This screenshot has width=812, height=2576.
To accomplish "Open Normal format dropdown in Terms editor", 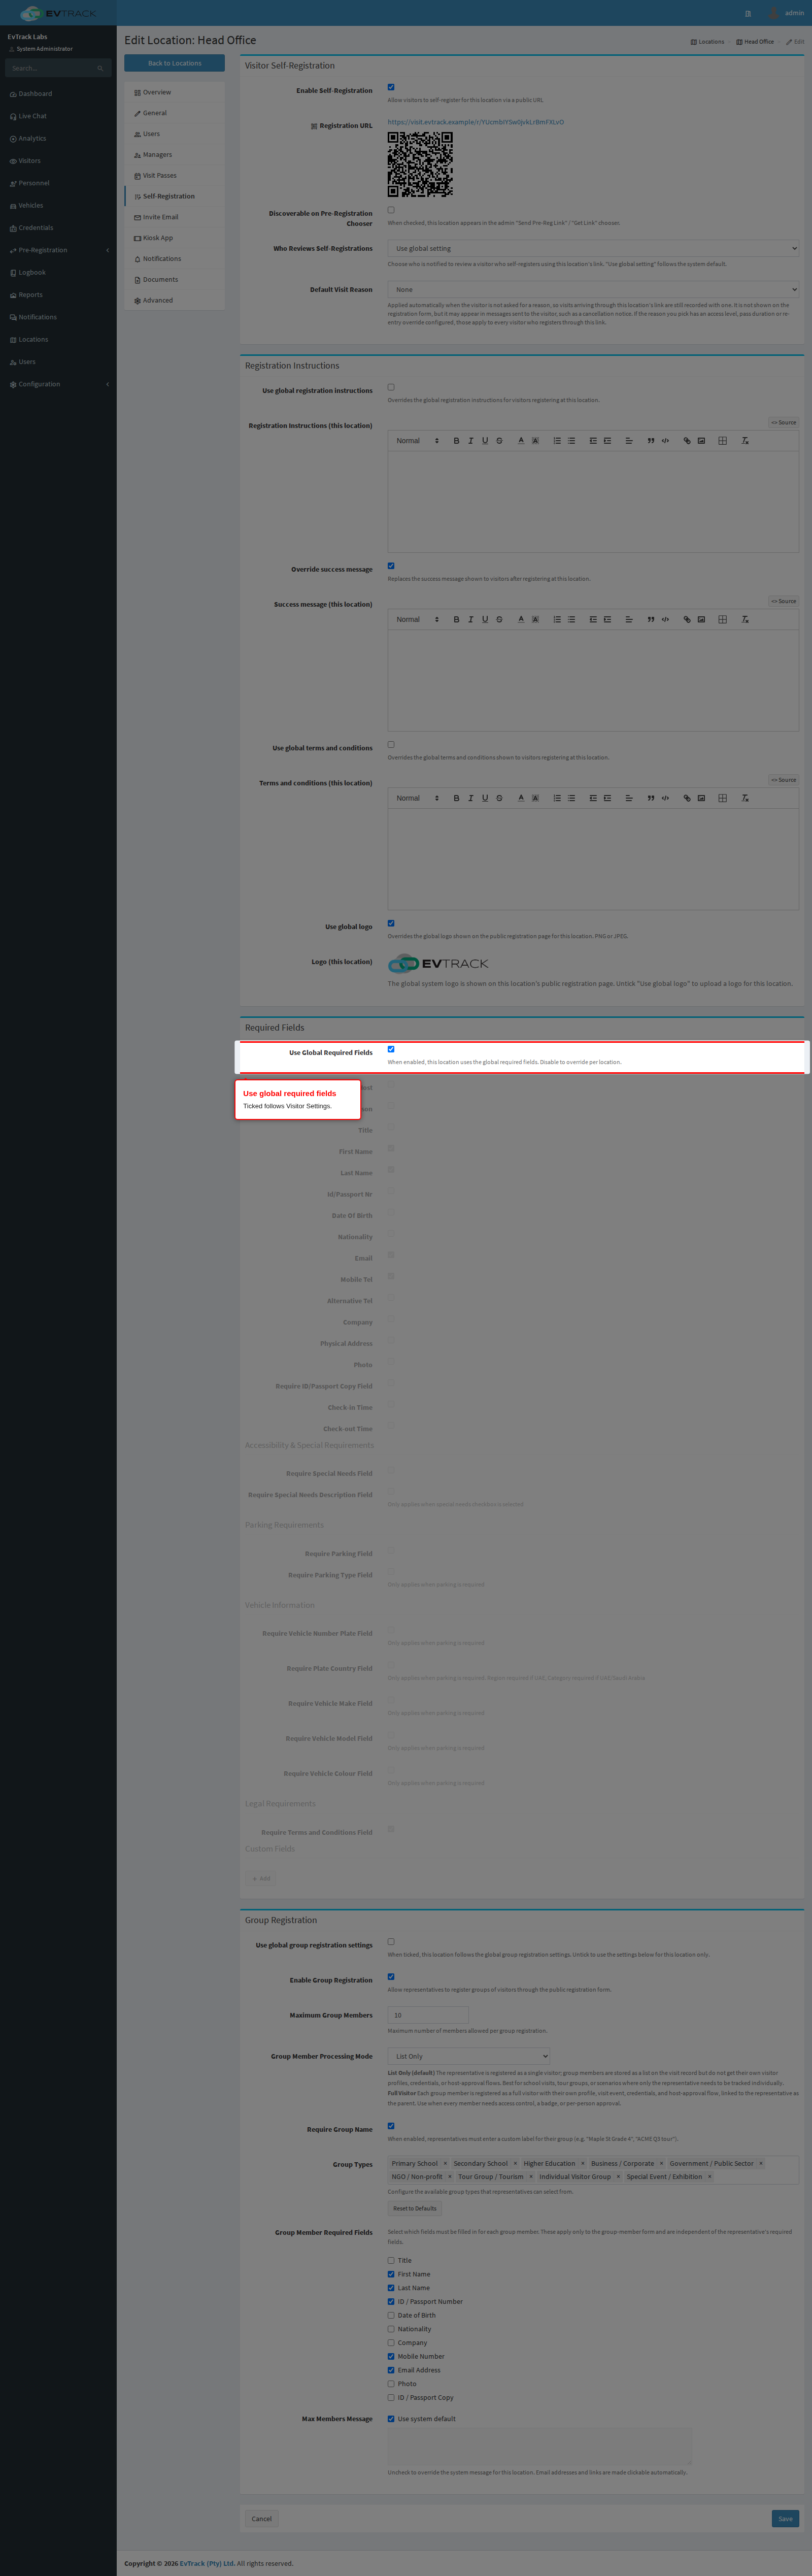I will pos(417,799).
